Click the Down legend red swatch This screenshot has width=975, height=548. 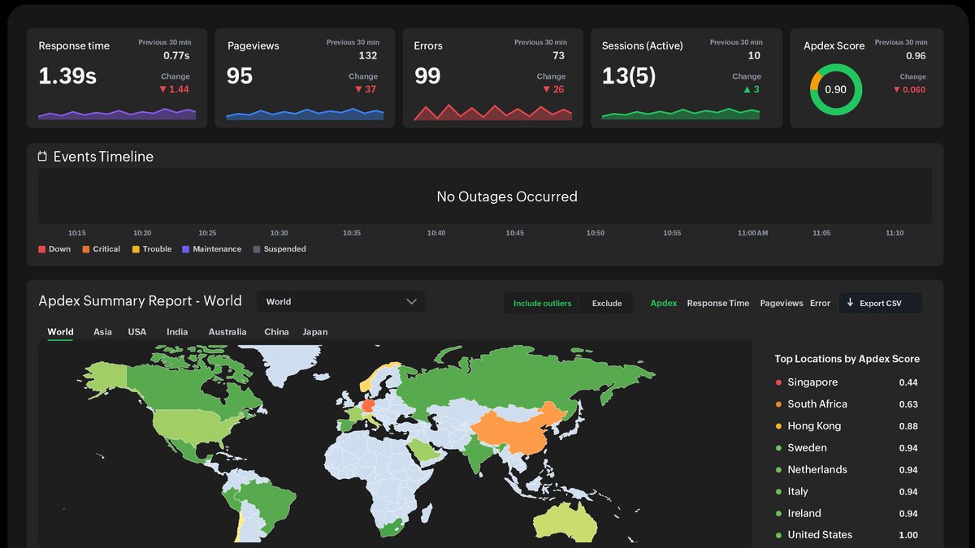pyautogui.click(x=41, y=249)
